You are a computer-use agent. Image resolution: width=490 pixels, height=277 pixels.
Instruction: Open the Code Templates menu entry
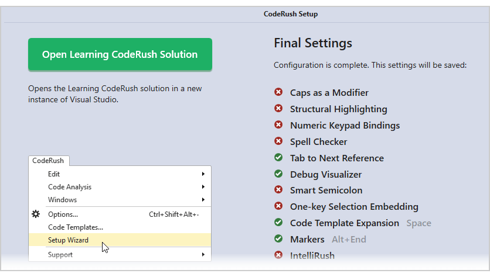(76, 227)
